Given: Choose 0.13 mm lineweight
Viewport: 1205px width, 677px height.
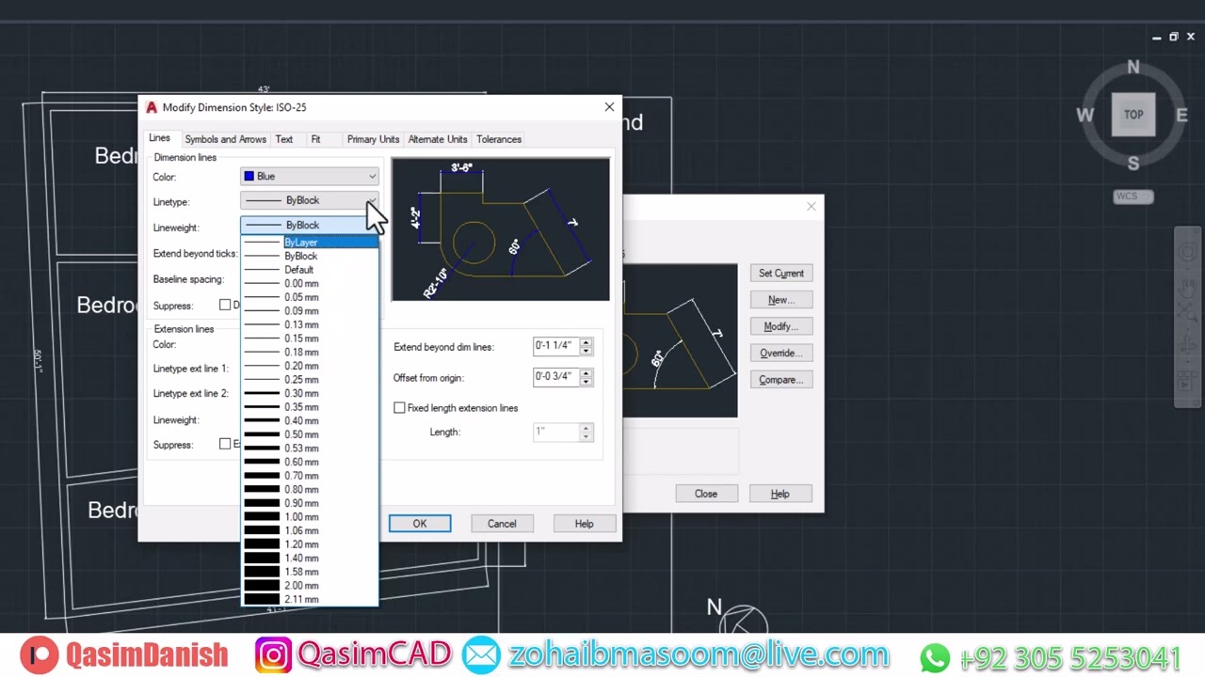Looking at the screenshot, I should 310,324.
